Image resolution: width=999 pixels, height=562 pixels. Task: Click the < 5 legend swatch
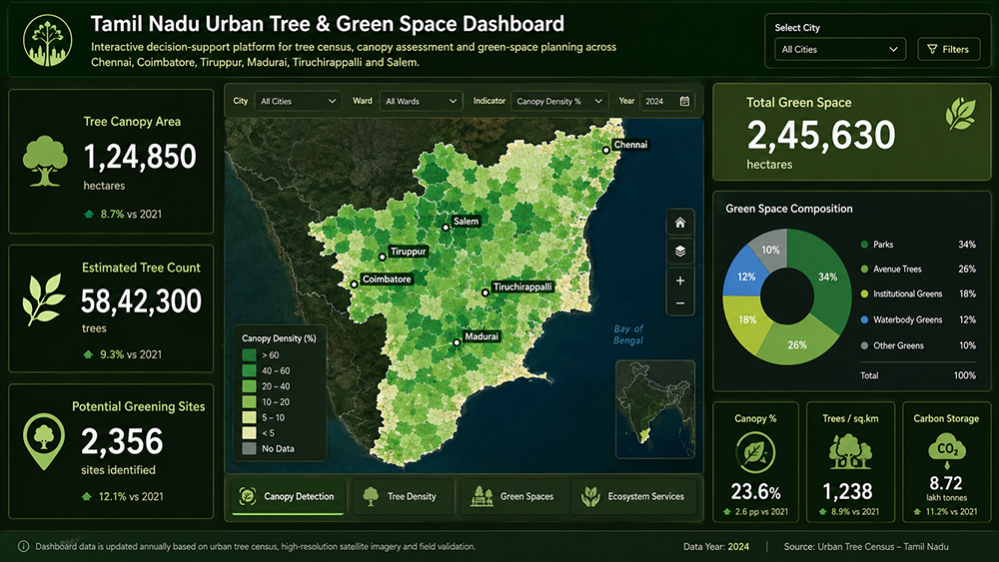[x=249, y=433]
